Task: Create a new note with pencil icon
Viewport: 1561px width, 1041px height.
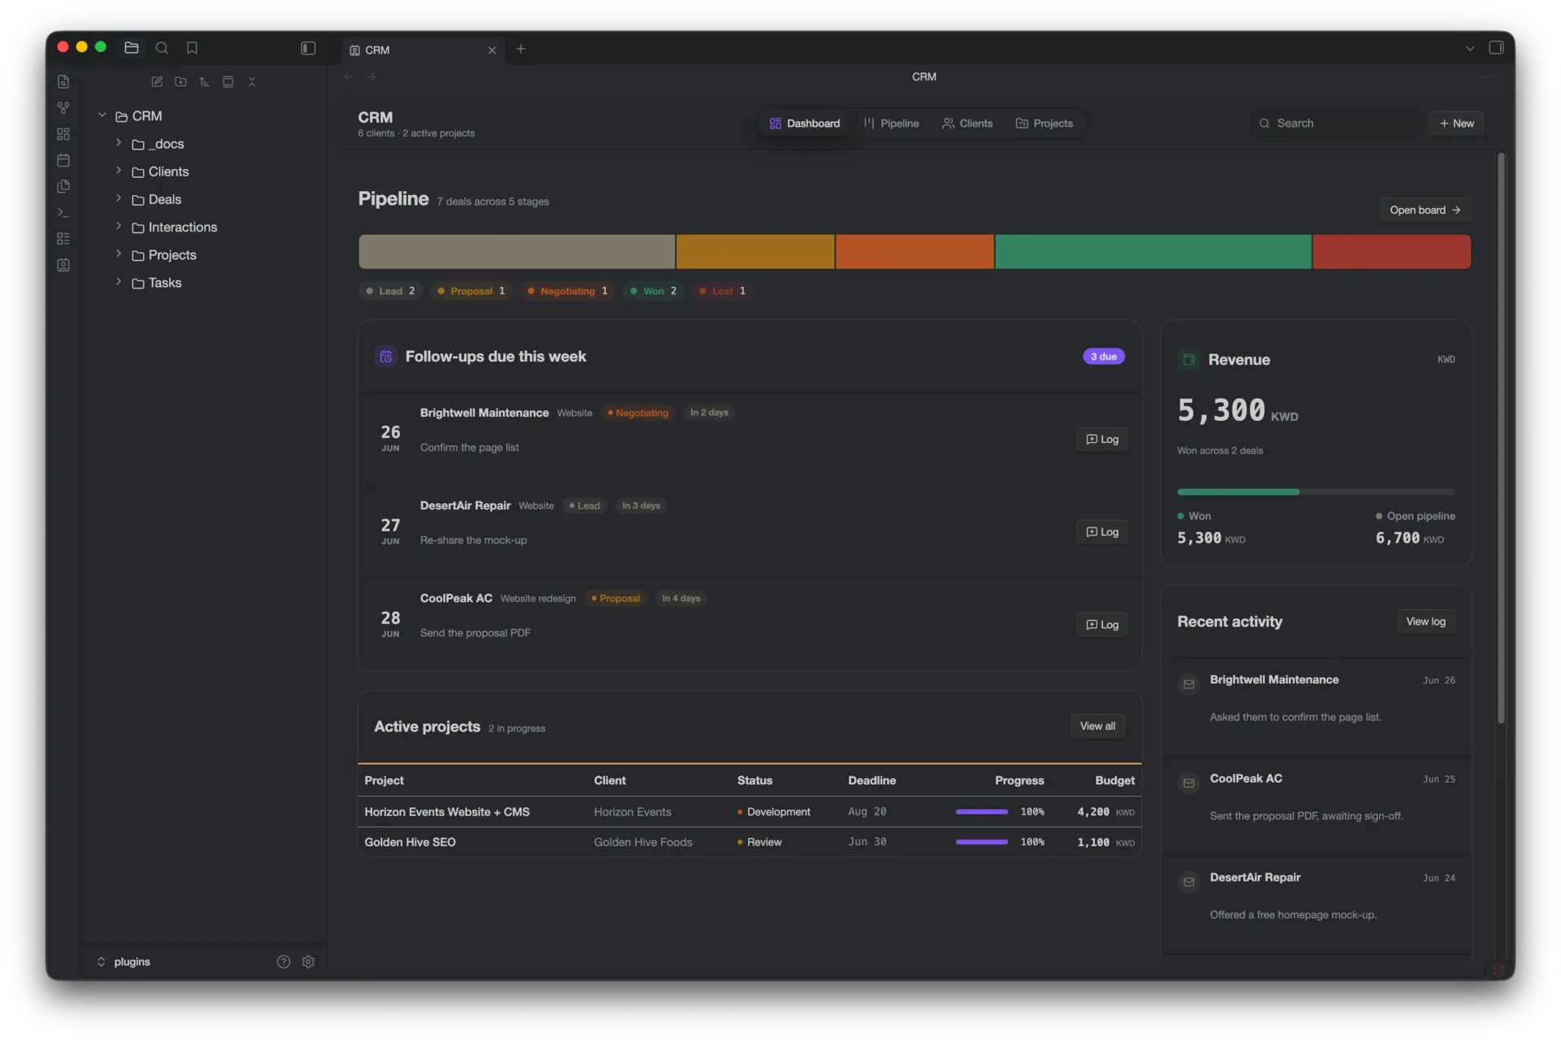Action: [x=157, y=81]
